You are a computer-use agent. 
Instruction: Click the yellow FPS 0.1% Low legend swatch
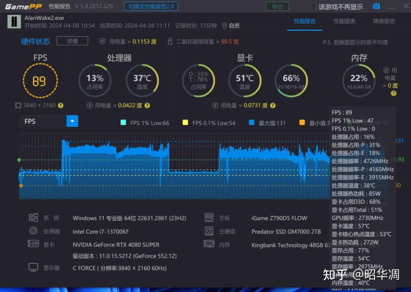coord(185,122)
